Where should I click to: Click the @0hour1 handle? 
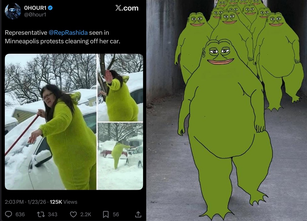point(35,15)
